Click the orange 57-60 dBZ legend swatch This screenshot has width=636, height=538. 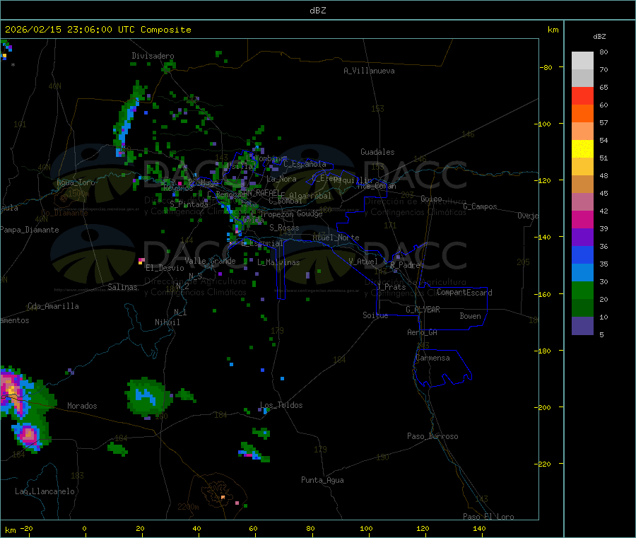582,114
